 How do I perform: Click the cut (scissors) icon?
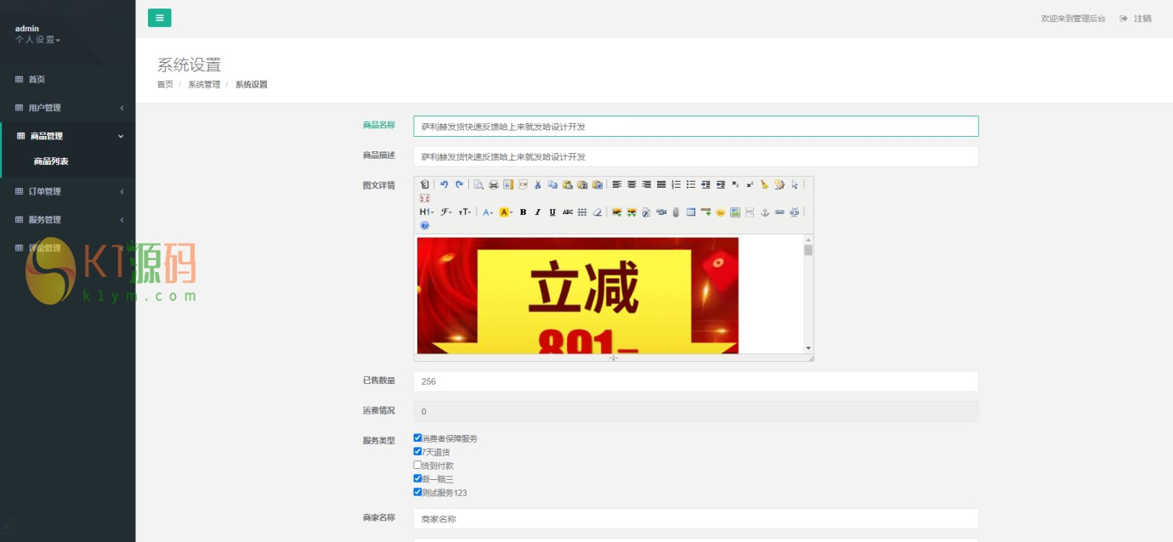pyautogui.click(x=537, y=184)
